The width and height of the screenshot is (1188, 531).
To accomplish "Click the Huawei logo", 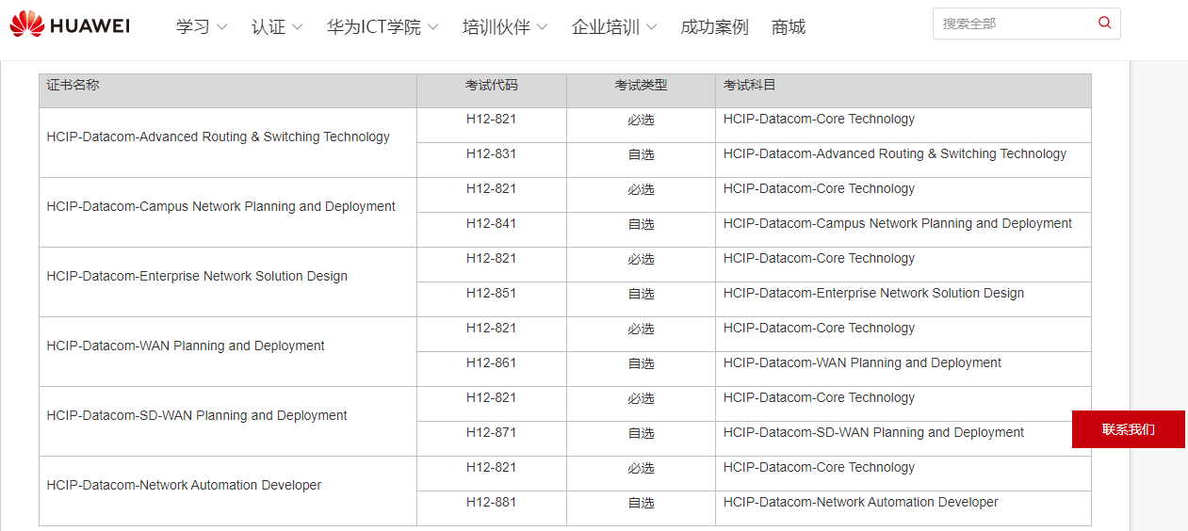I will [x=70, y=25].
